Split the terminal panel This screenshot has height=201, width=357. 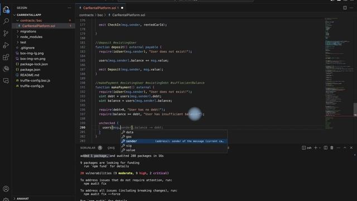pos(326,147)
